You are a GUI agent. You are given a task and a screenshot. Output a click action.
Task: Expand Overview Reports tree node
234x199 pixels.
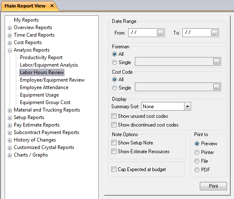pyautogui.click(x=10, y=28)
